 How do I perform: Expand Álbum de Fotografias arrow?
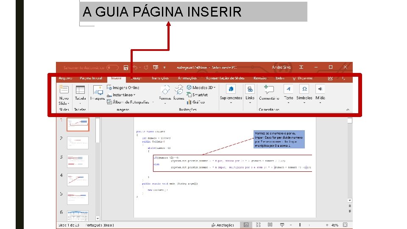153,102
